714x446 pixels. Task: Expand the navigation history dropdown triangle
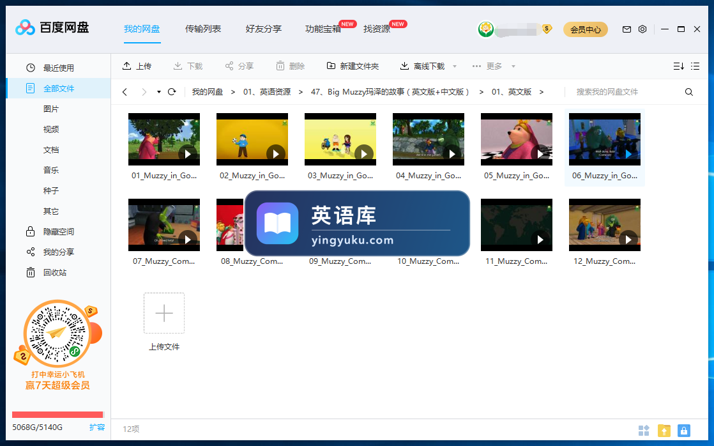159,92
